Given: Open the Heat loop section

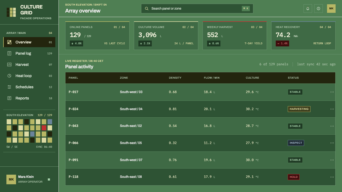Looking at the screenshot, I should (x=29, y=76).
